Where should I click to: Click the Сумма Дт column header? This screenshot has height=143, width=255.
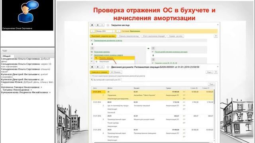[194, 88]
